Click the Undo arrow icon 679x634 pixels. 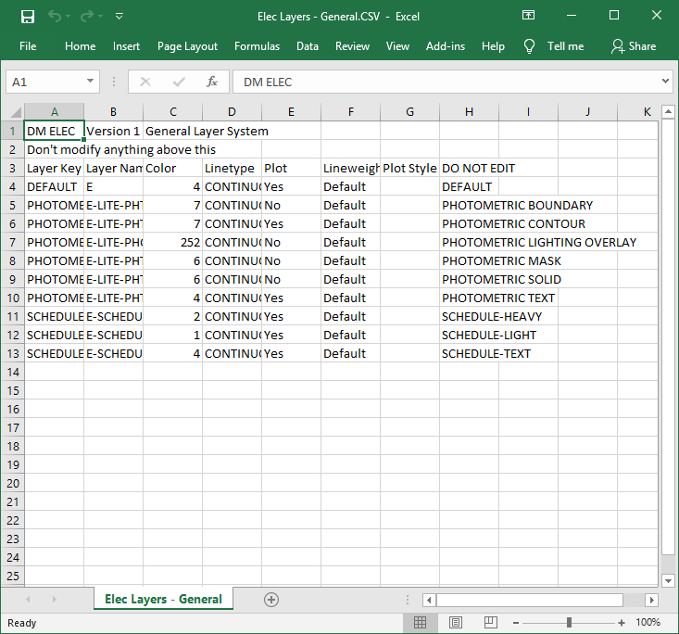[55, 17]
